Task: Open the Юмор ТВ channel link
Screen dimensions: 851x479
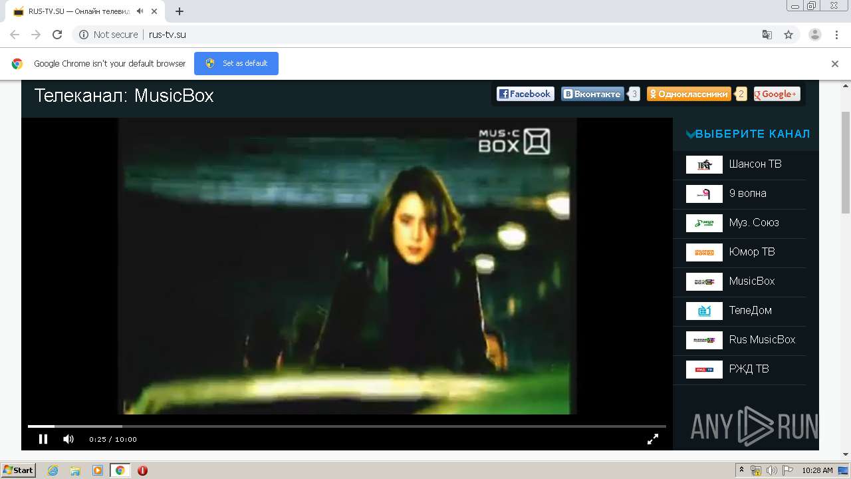Action: pos(752,252)
